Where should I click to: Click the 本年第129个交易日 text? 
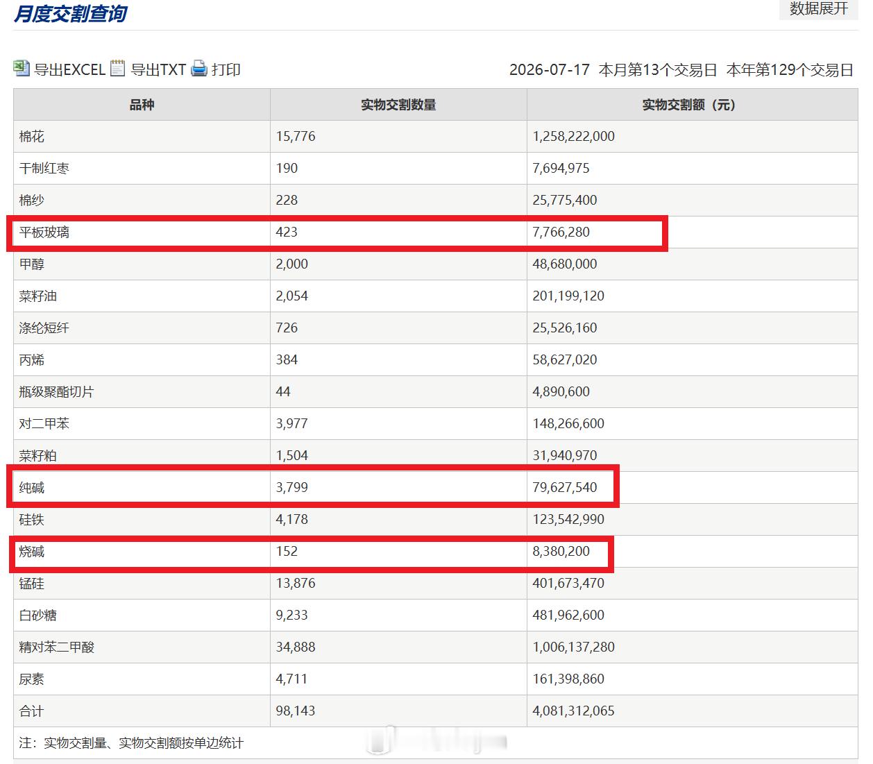(790, 70)
